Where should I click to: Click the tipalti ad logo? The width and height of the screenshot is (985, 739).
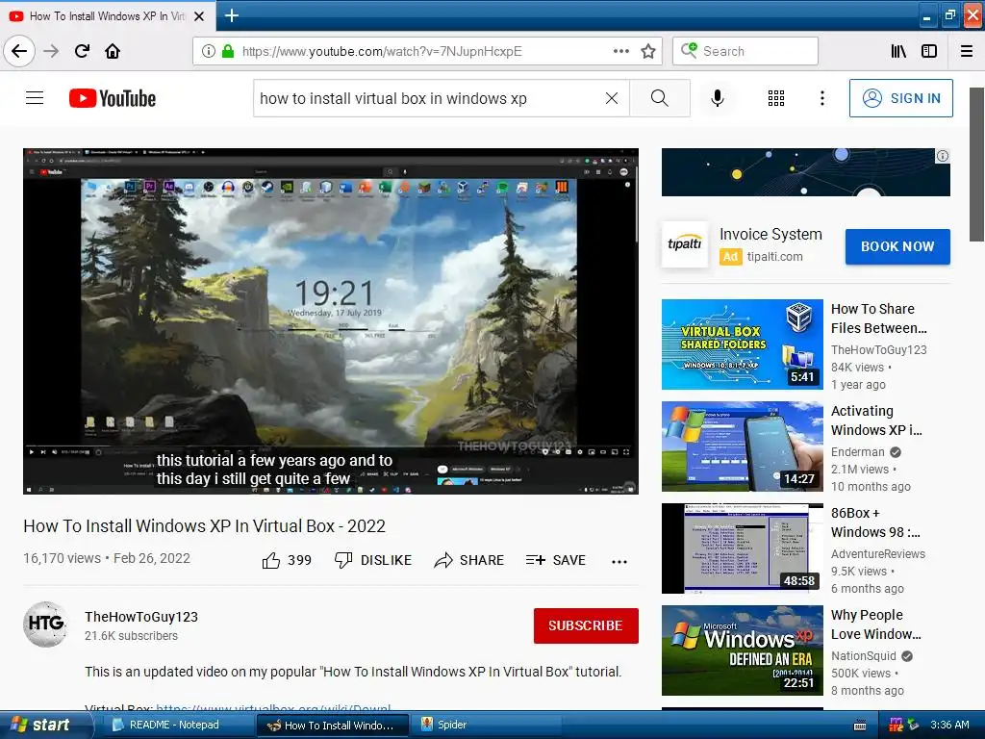click(685, 244)
